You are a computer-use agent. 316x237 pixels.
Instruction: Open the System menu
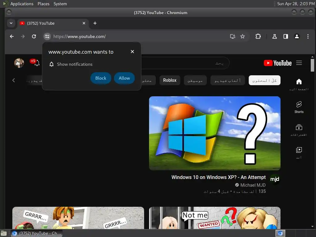(x=60, y=4)
